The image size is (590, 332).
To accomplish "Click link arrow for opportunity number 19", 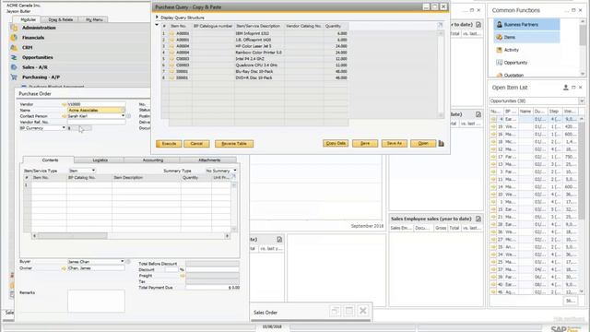I will click(493, 126).
